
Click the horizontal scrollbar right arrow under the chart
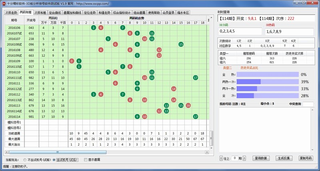pyautogui.click(x=207, y=152)
